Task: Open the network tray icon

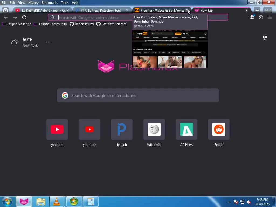Action: (242, 202)
